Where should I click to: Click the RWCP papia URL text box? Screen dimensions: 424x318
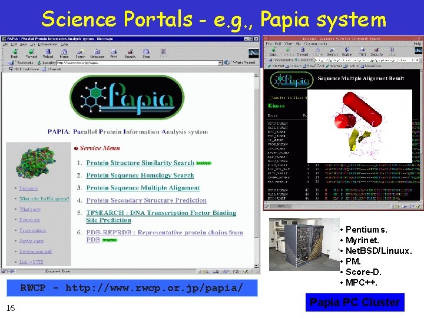pyautogui.click(x=132, y=288)
